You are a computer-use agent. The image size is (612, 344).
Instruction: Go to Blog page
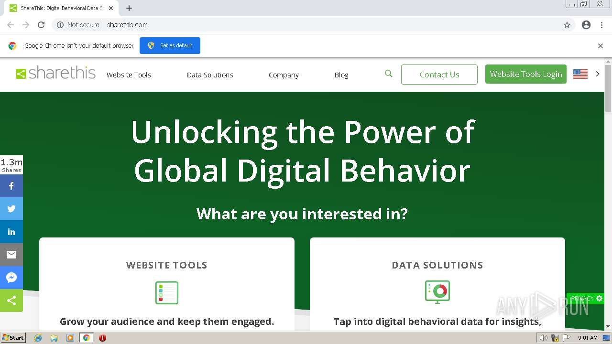(341, 75)
